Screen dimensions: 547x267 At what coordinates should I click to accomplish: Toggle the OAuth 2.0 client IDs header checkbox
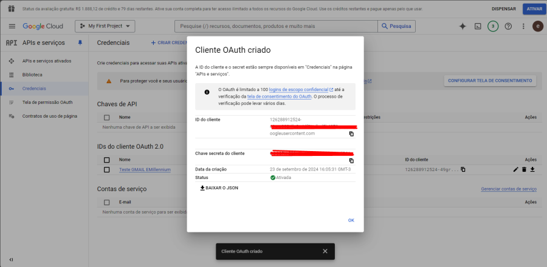pos(107,160)
